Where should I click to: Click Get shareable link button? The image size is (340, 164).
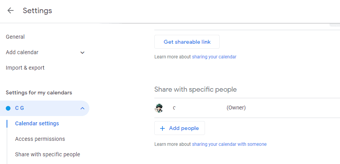pyautogui.click(x=187, y=42)
